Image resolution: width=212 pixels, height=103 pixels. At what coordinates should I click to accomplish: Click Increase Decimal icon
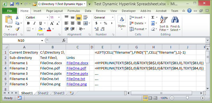(x=97, y=29)
